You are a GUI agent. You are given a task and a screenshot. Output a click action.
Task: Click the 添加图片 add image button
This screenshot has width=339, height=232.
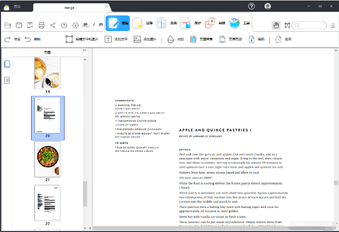pos(145,40)
